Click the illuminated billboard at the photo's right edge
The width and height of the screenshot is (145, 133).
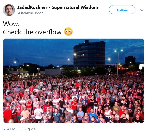[142, 66]
